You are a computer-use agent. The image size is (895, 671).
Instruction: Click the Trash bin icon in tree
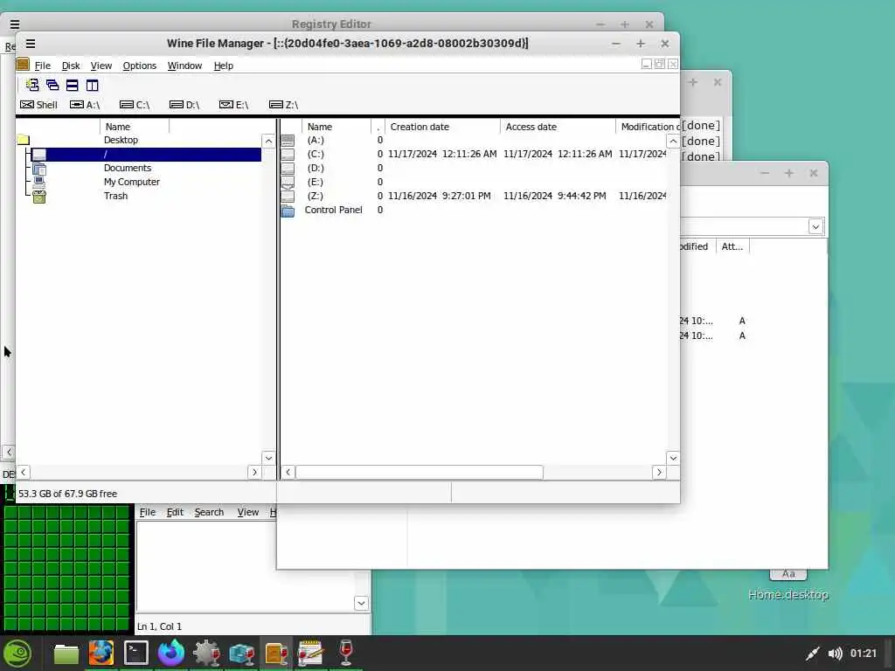[38, 197]
